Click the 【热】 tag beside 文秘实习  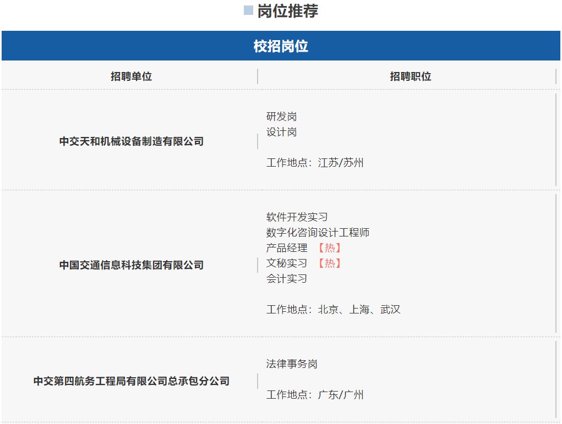(x=329, y=263)
